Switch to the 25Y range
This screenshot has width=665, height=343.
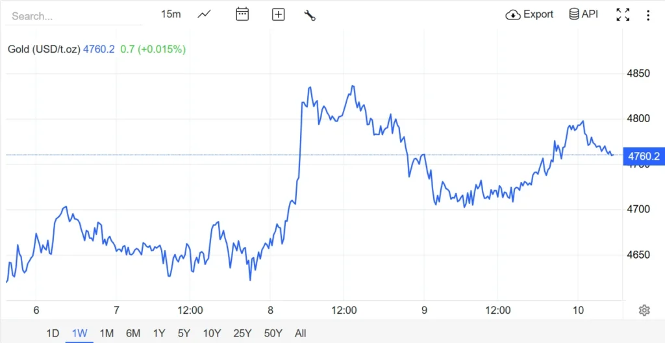pyautogui.click(x=242, y=333)
